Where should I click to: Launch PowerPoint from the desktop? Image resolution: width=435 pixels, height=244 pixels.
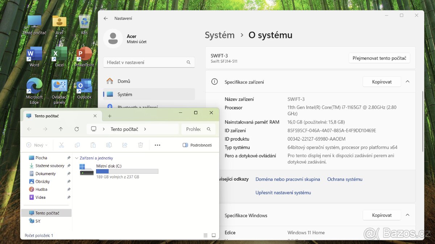pyautogui.click(x=84, y=55)
